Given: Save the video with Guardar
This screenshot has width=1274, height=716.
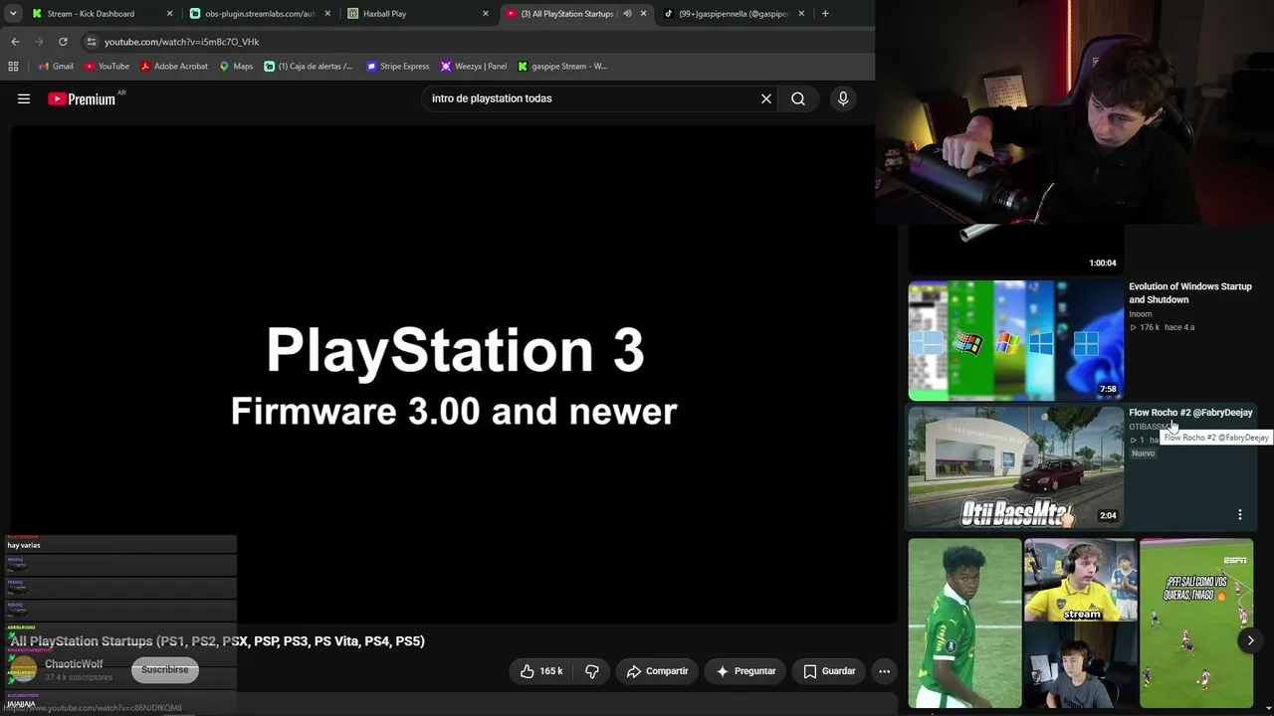Looking at the screenshot, I should (829, 671).
